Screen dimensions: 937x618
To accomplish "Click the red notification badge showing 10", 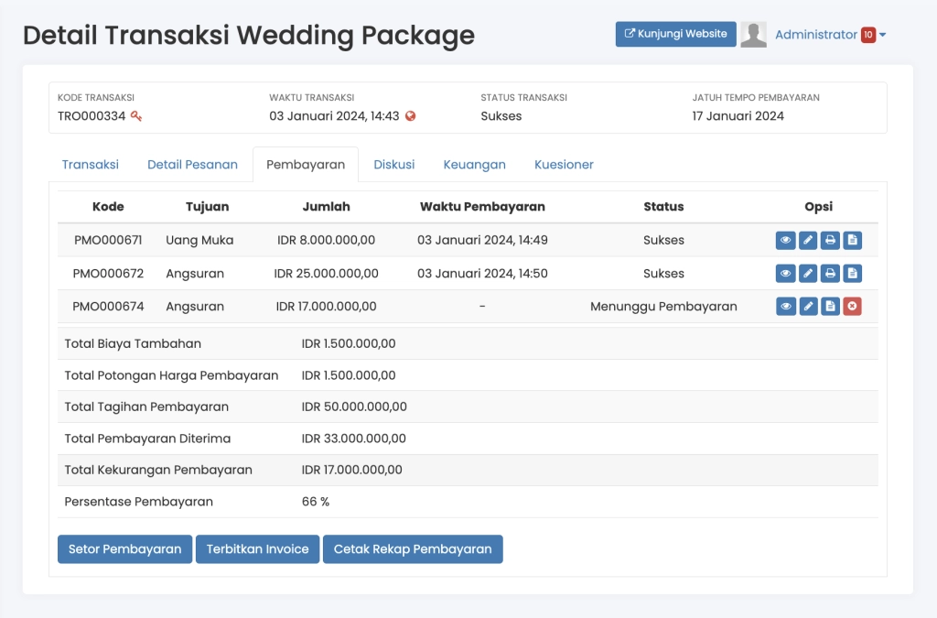I will [868, 35].
